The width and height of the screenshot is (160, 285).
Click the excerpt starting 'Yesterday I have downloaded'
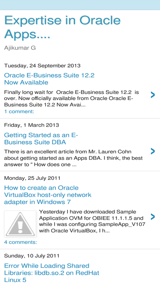[92, 221]
